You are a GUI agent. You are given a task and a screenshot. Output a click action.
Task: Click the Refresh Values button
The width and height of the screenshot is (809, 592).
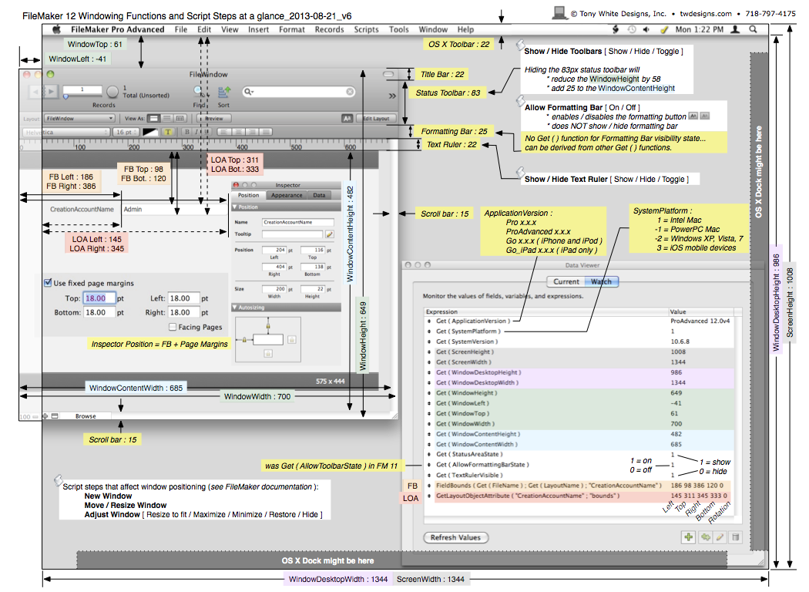(x=455, y=537)
